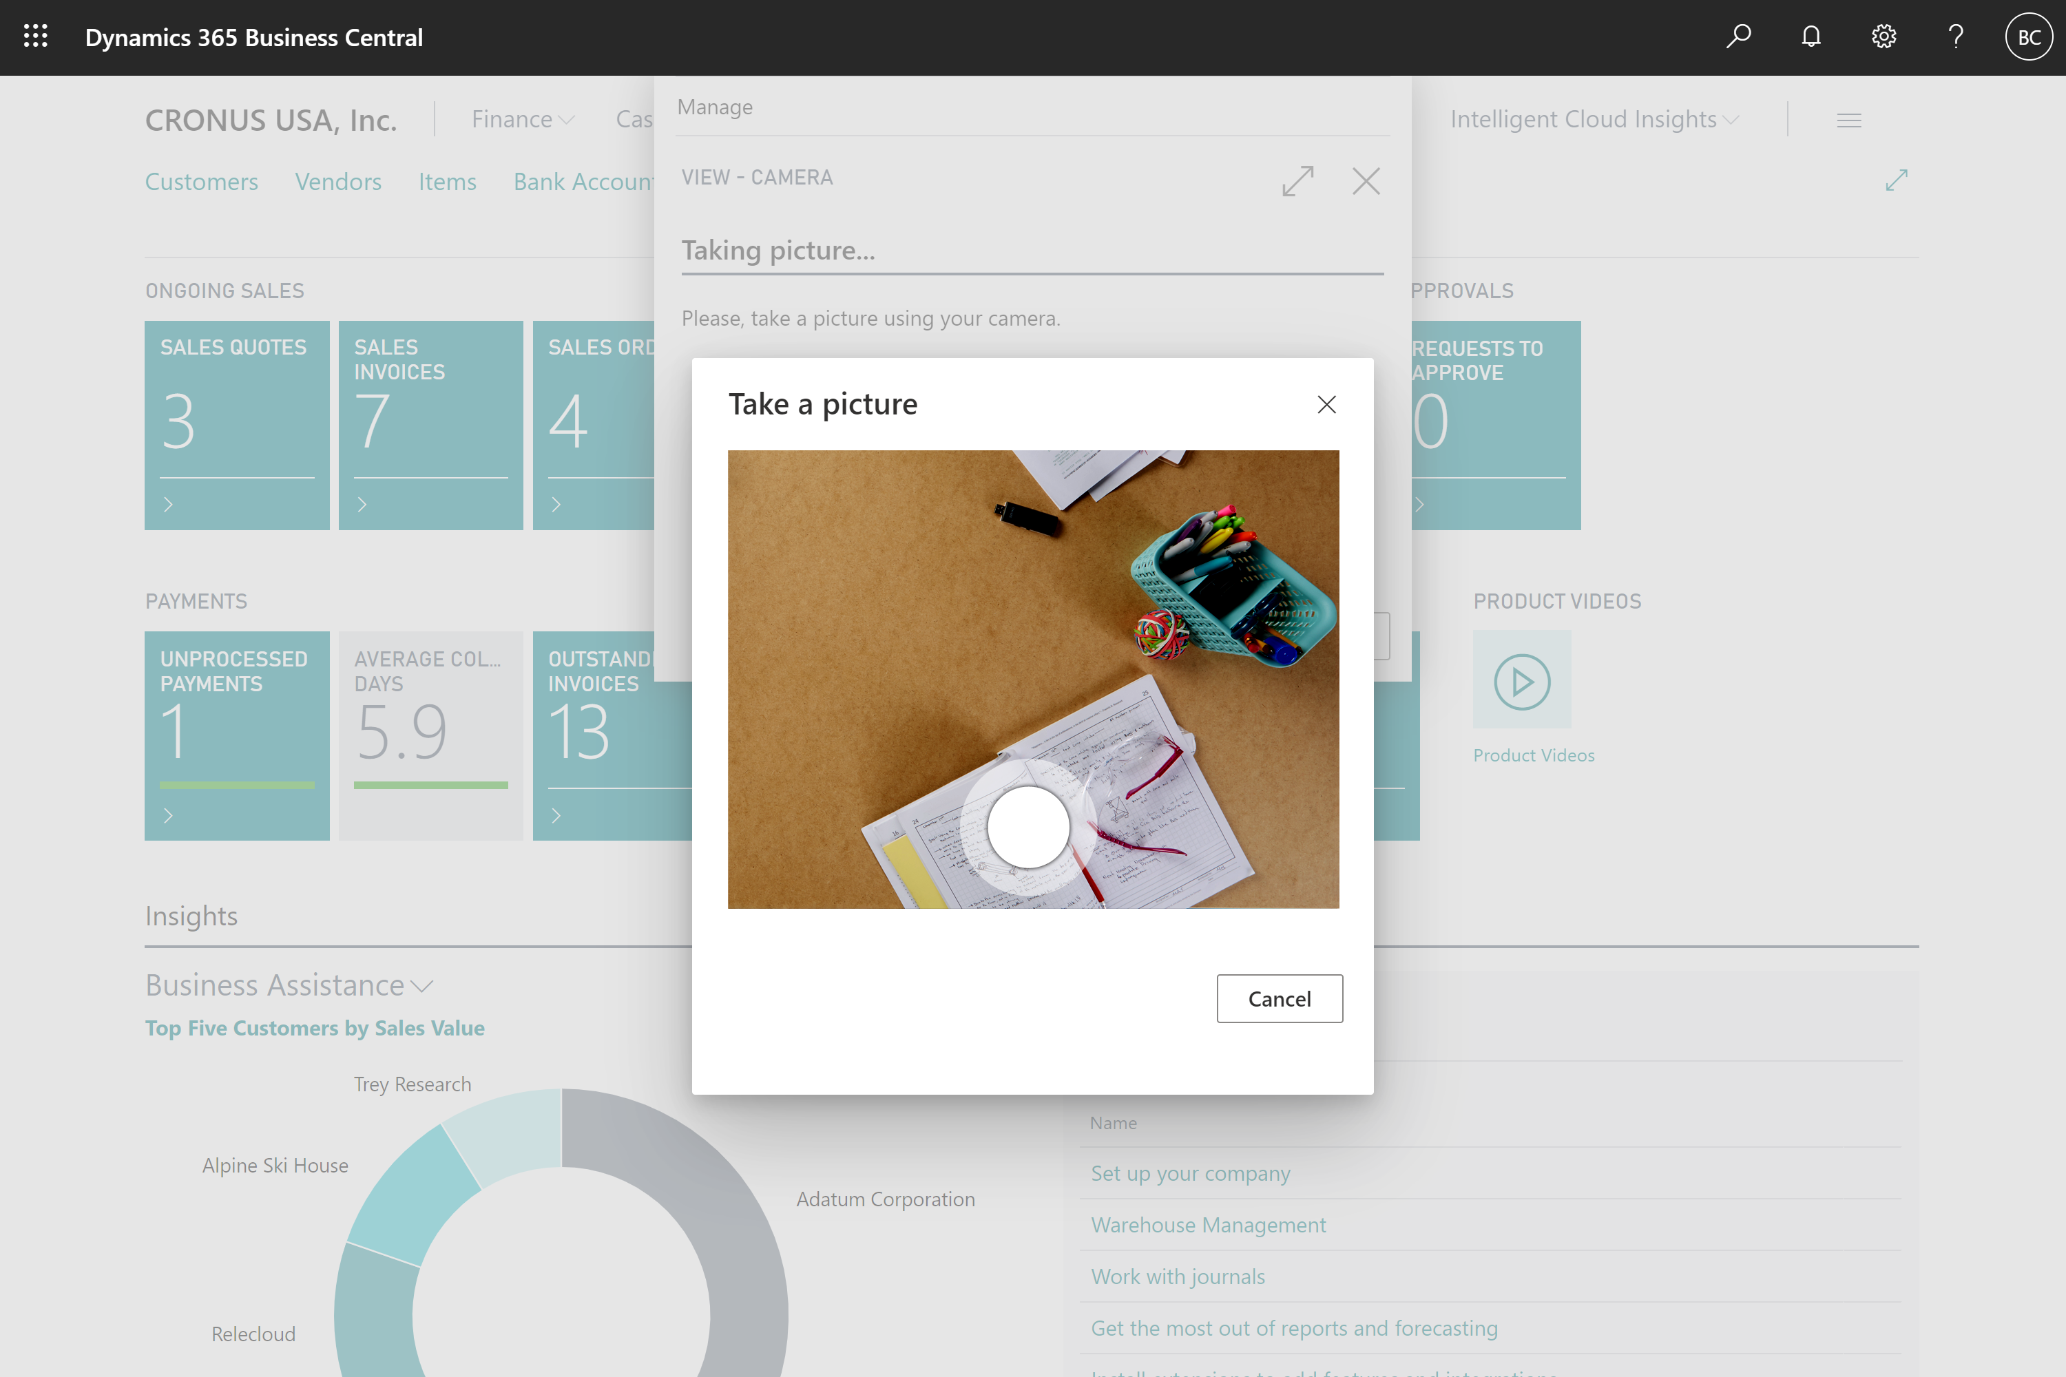Click the close X on Take a picture dialog
This screenshot has height=1377, width=2066.
pos(1326,403)
